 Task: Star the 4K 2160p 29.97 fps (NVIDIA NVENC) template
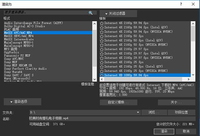(x=102, y=58)
